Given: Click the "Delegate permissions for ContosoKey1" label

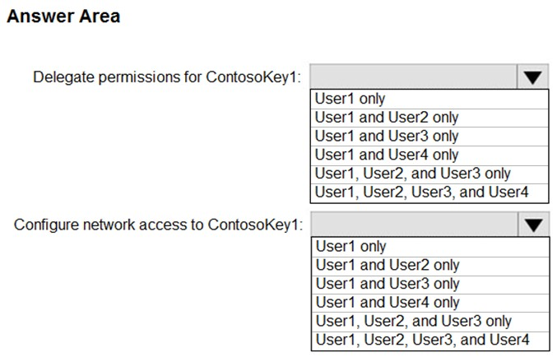Looking at the screenshot, I should pos(167,77).
